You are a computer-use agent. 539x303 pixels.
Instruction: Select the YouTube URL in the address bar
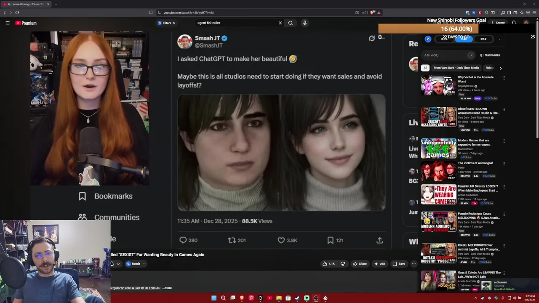(189, 13)
